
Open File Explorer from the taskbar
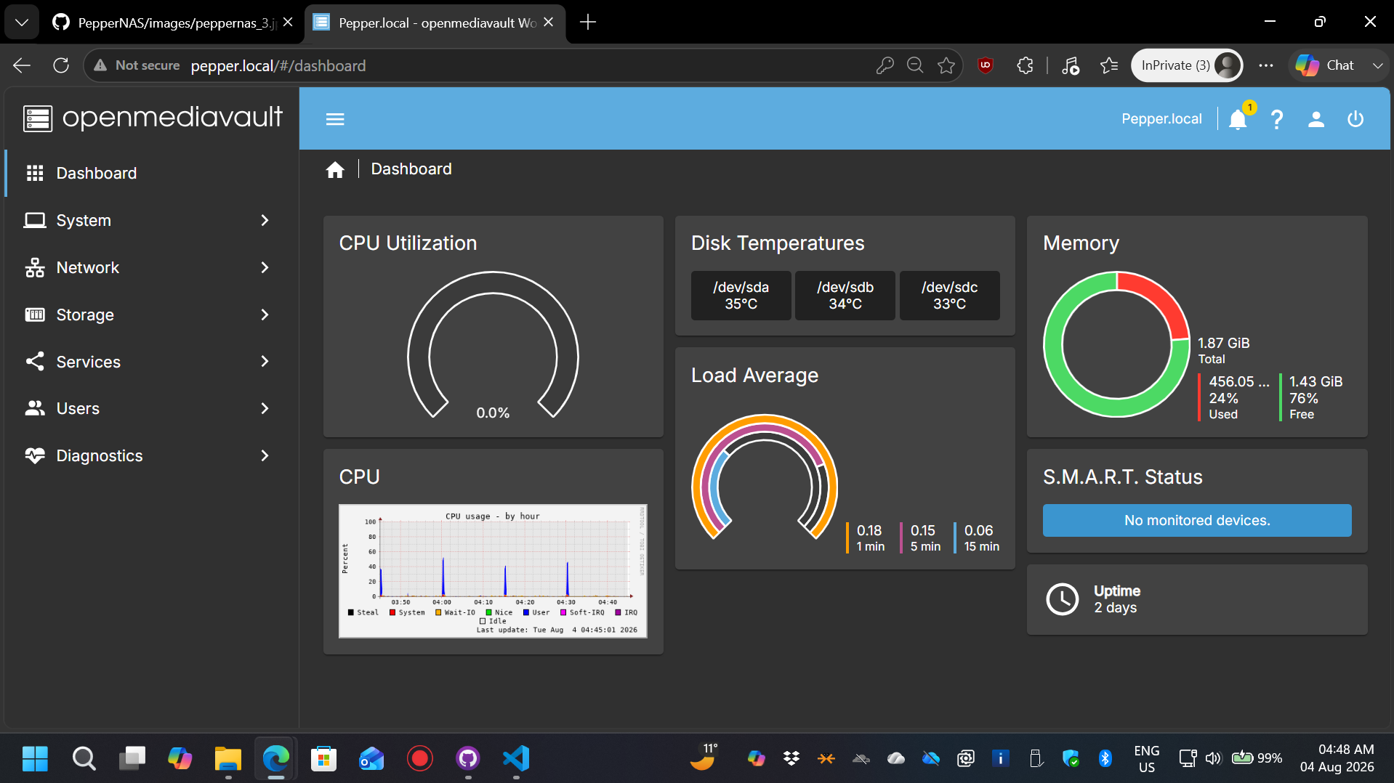point(228,758)
